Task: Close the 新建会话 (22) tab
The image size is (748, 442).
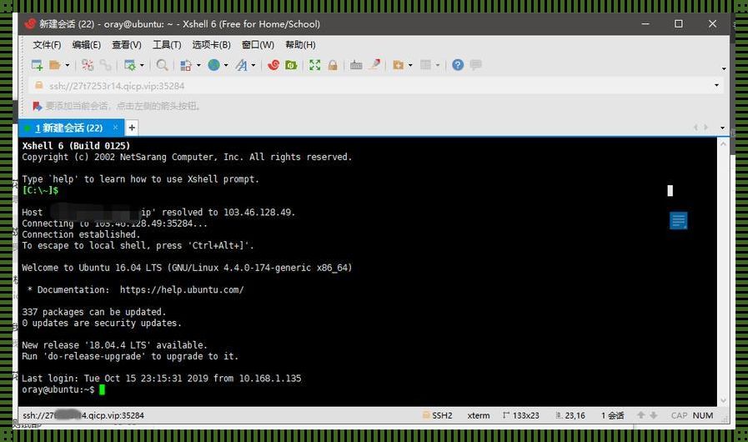Action: pyautogui.click(x=115, y=128)
